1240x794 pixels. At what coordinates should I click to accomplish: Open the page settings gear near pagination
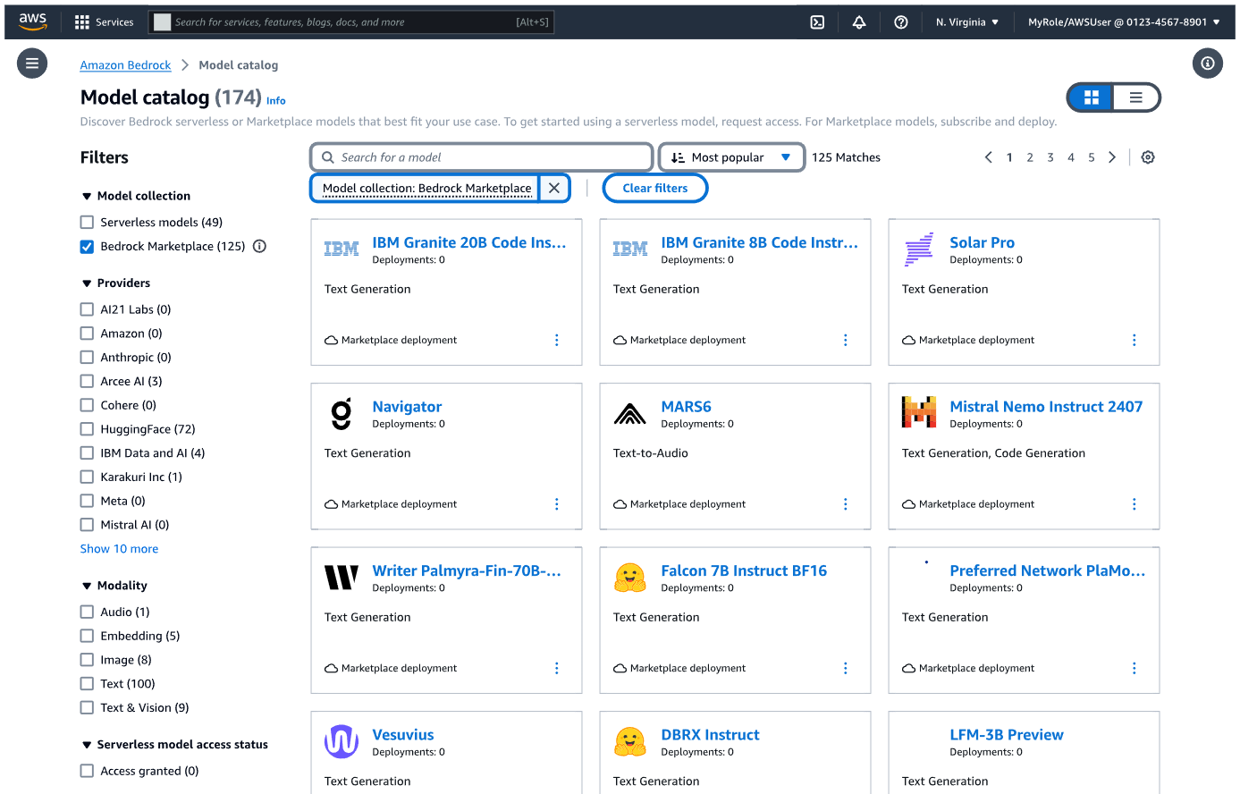click(1148, 156)
